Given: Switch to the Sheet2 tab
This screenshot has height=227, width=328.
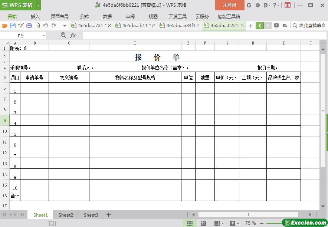Looking at the screenshot, I should pyautogui.click(x=66, y=215).
